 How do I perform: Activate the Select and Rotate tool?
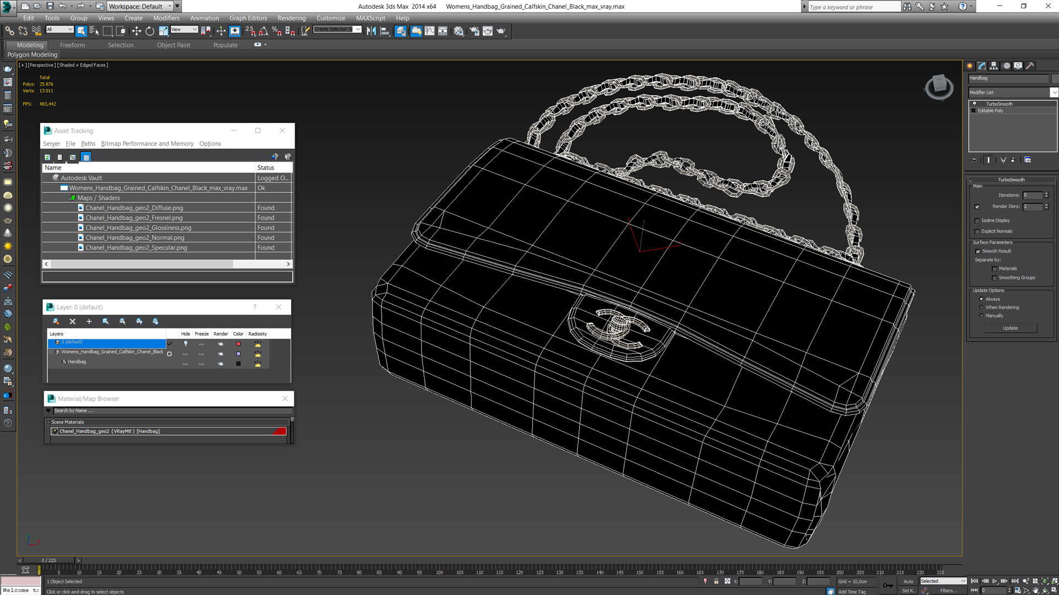149,31
